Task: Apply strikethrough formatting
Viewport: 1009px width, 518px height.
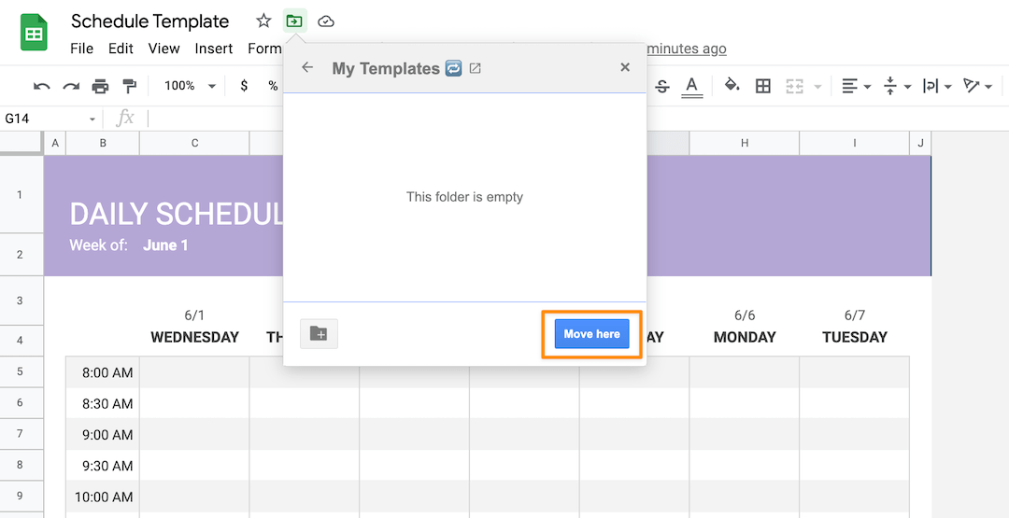Action: 662,86
